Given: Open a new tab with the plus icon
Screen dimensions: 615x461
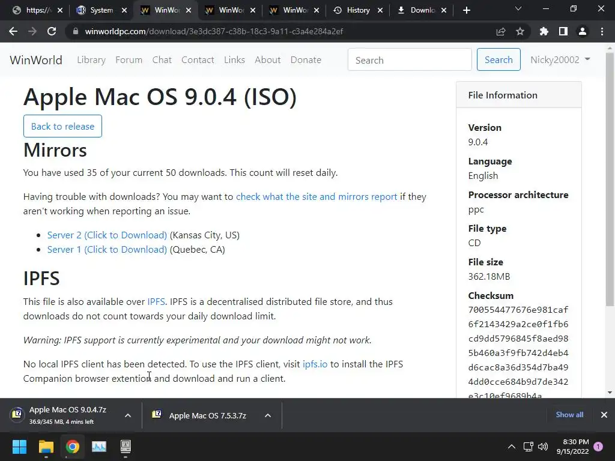Looking at the screenshot, I should coord(466,10).
